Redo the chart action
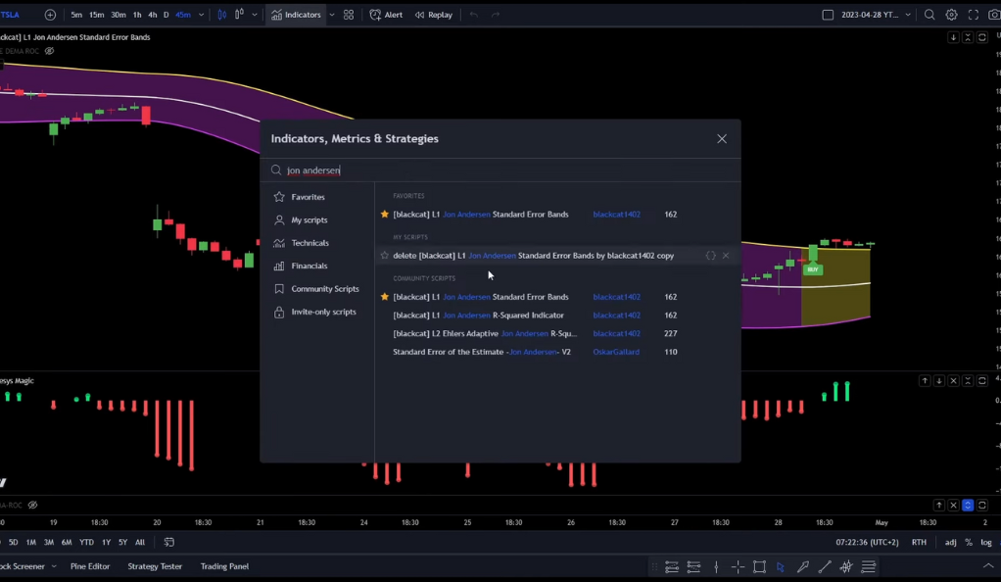This screenshot has width=1001, height=582. (x=496, y=15)
